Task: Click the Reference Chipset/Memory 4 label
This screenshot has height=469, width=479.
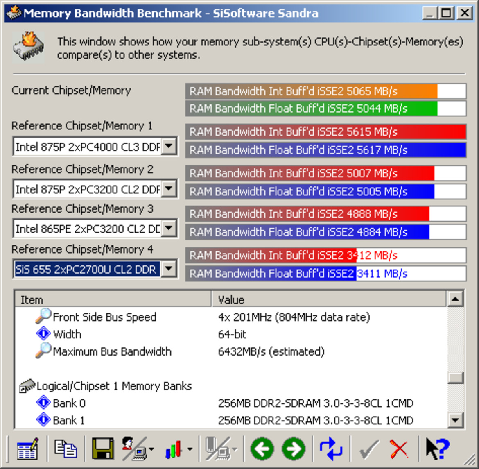Action: (x=82, y=249)
